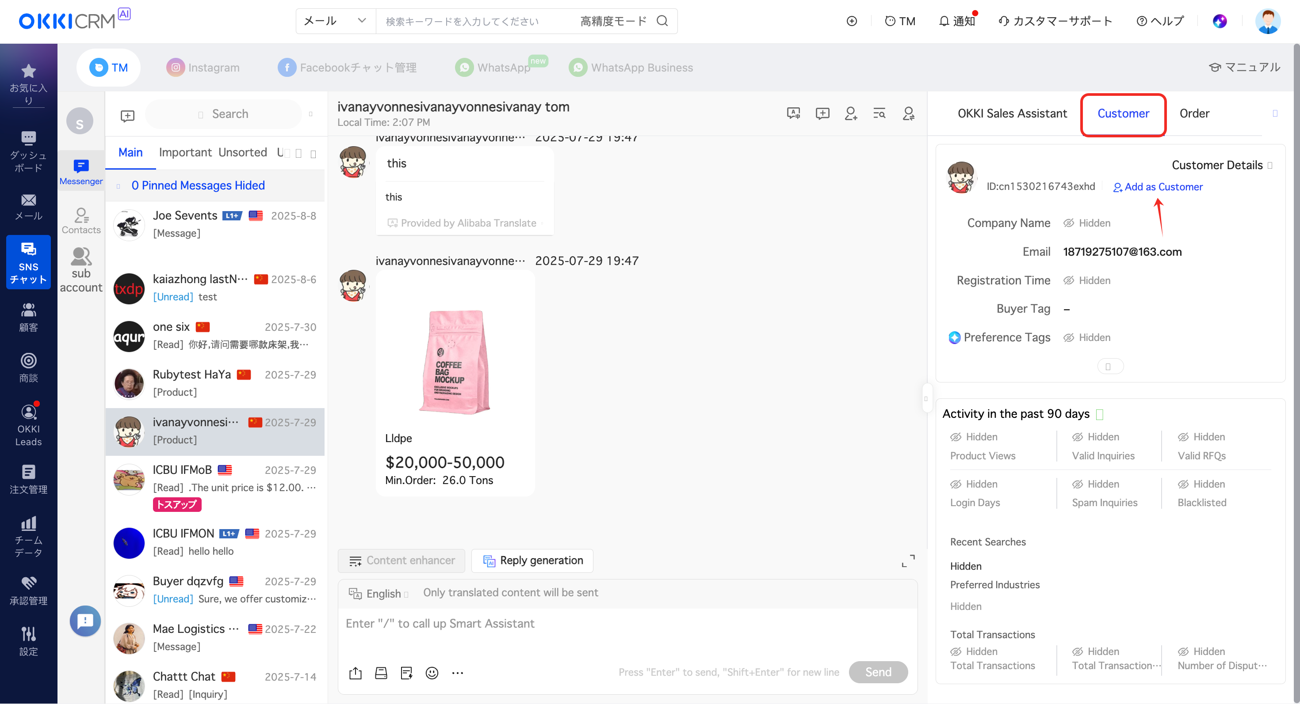Click the Add as Customer link
Image resolution: width=1300 pixels, height=704 pixels.
coord(1158,187)
